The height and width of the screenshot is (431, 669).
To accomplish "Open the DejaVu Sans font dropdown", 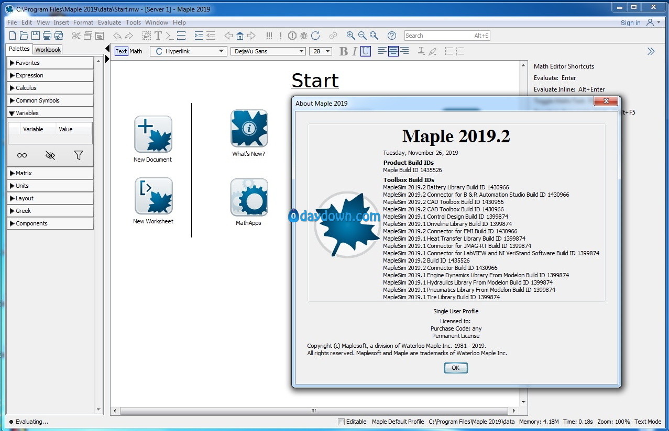I will point(268,51).
